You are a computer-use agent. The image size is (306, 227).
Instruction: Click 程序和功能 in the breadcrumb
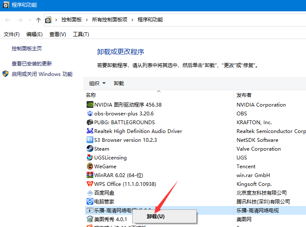click(x=150, y=20)
